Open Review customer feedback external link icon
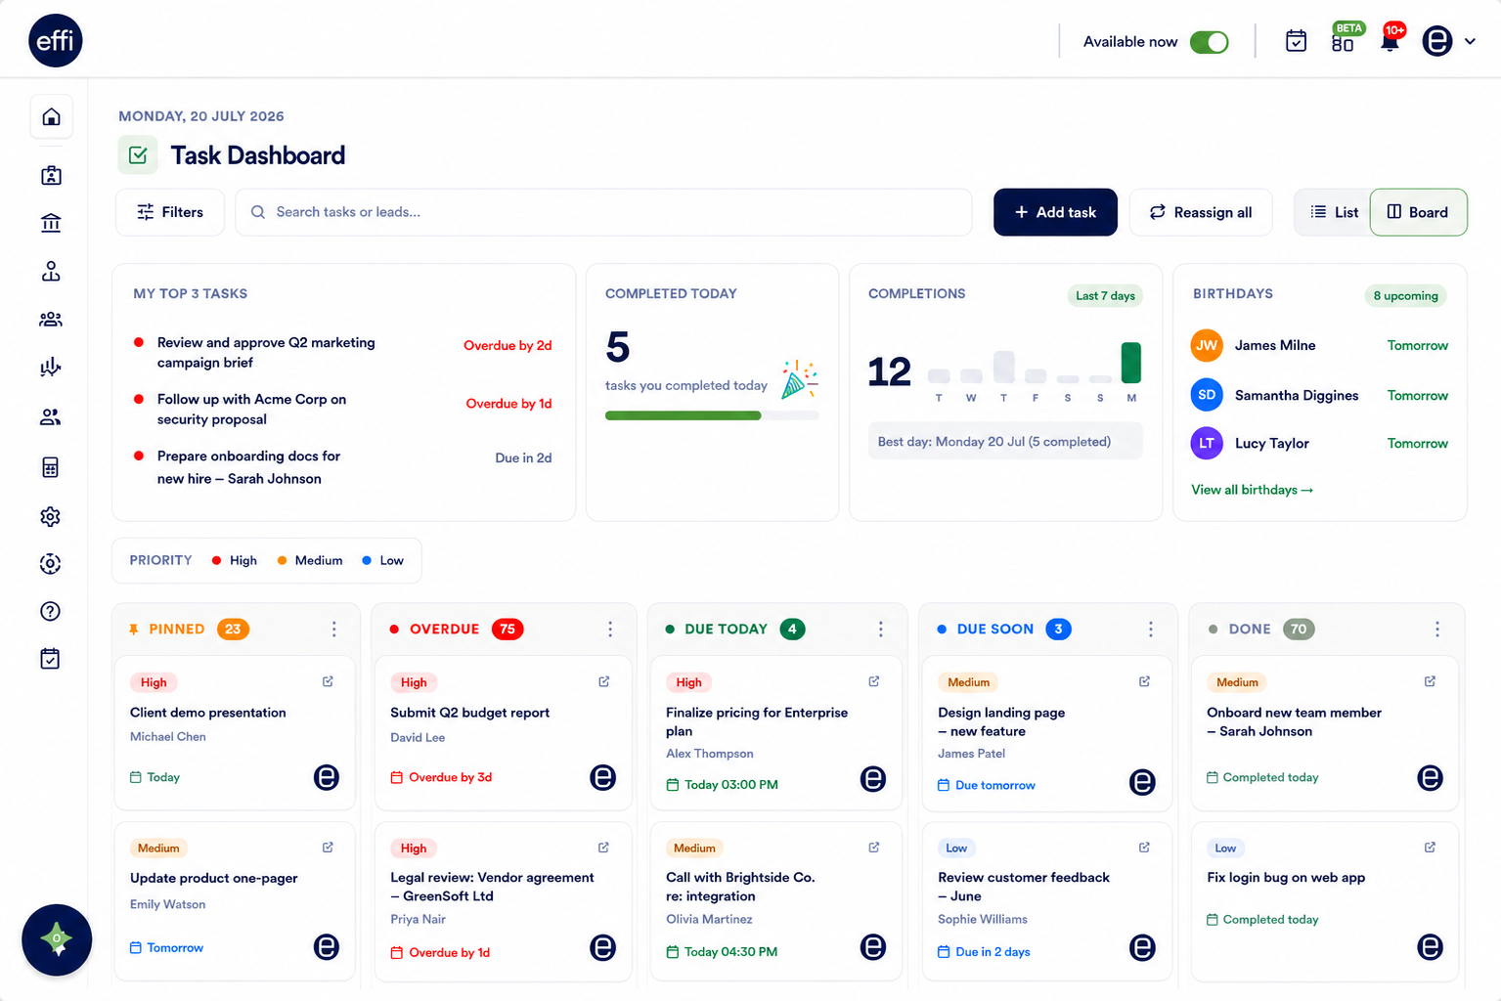 pos(1144,848)
